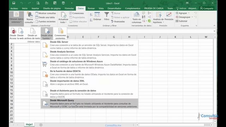Import Desde un archivo de texto
226x127 pixels.
32,34
